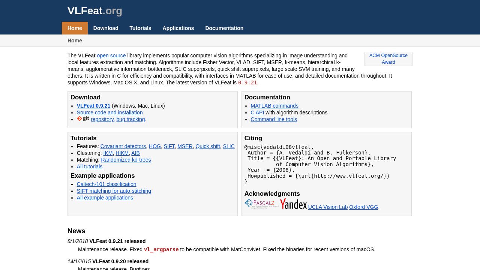Viewport: 480px width, 270px height.
Task: Click the 14/1/2015 news date
Action: 79,261
